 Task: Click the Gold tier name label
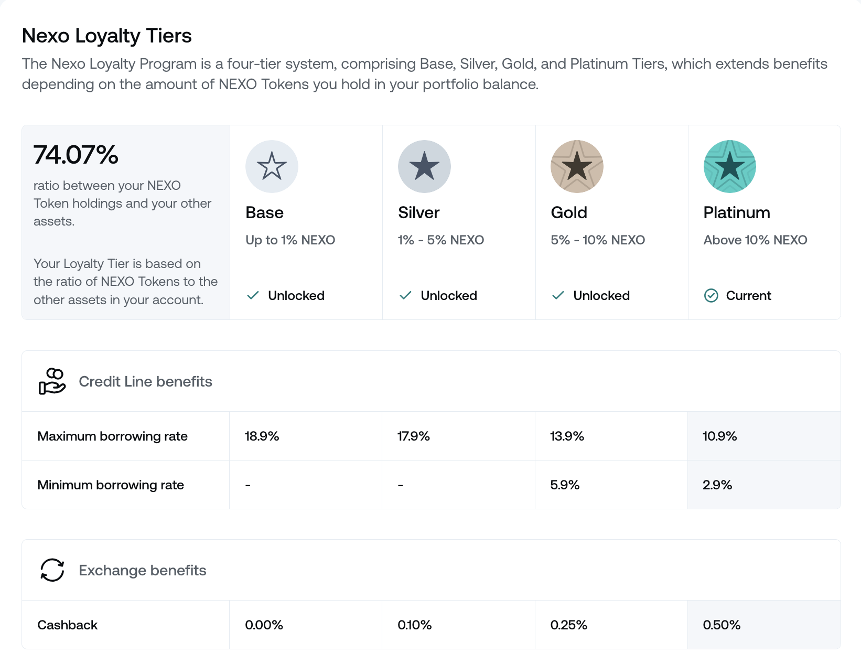(568, 212)
